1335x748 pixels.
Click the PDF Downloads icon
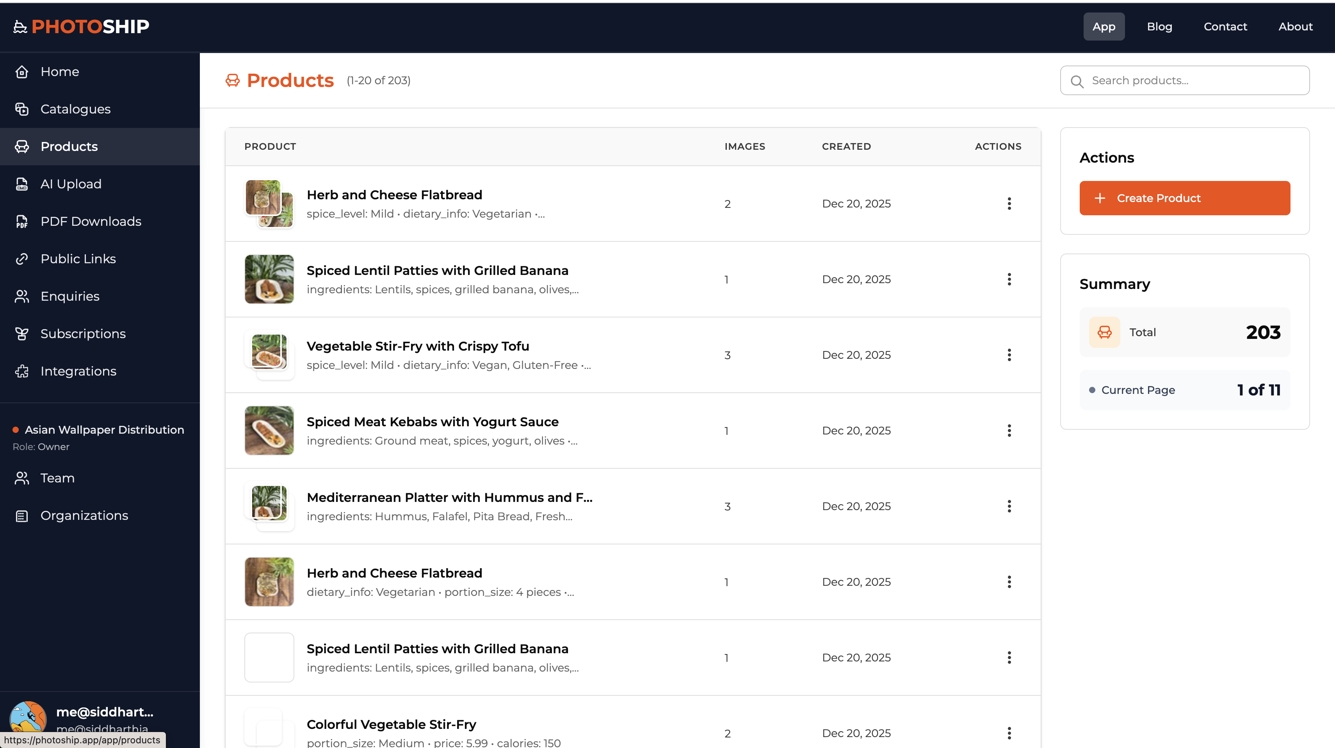[x=22, y=222]
